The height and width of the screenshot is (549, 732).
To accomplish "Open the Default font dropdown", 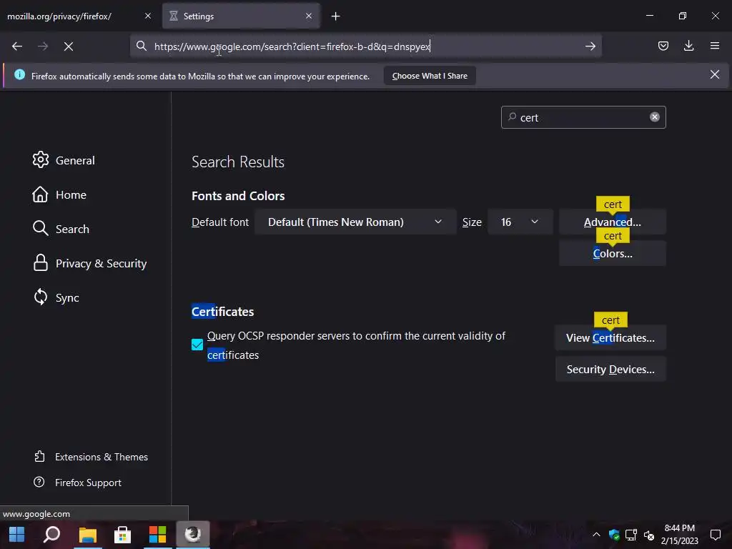I will tap(355, 222).
